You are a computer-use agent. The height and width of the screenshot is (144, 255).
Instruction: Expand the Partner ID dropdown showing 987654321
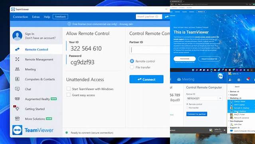tap(220, 98)
